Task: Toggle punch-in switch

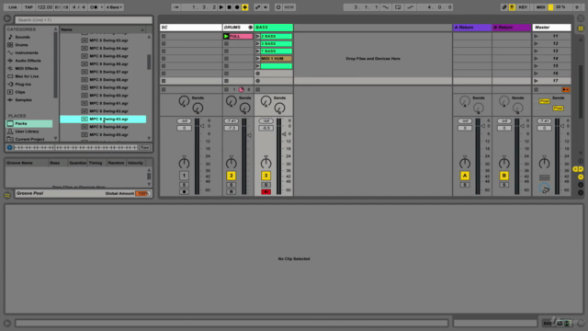Action: (386, 7)
